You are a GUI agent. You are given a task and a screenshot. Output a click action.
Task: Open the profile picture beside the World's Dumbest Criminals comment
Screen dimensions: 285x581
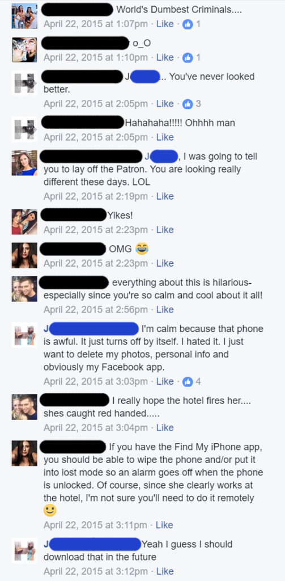[x=24, y=16]
